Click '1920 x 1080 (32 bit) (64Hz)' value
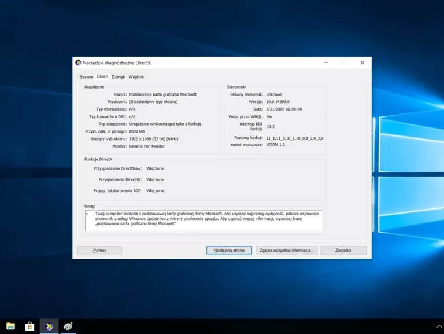The image size is (444, 334). pos(154,139)
